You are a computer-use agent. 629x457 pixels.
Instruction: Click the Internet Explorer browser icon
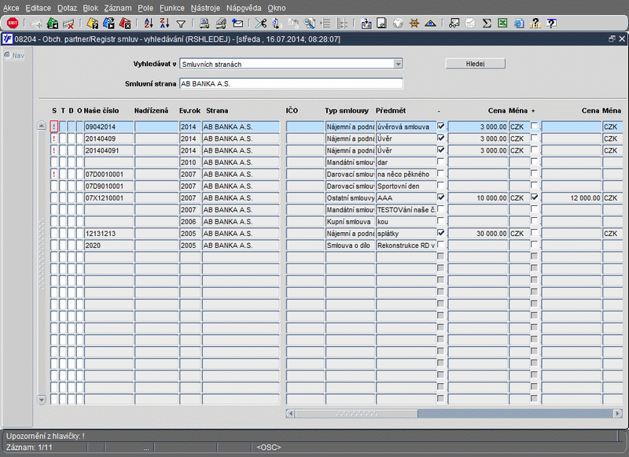coord(519,24)
